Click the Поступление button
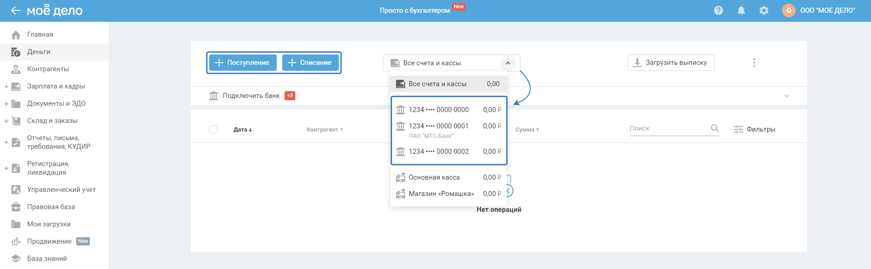This screenshot has width=871, height=269. coord(243,63)
